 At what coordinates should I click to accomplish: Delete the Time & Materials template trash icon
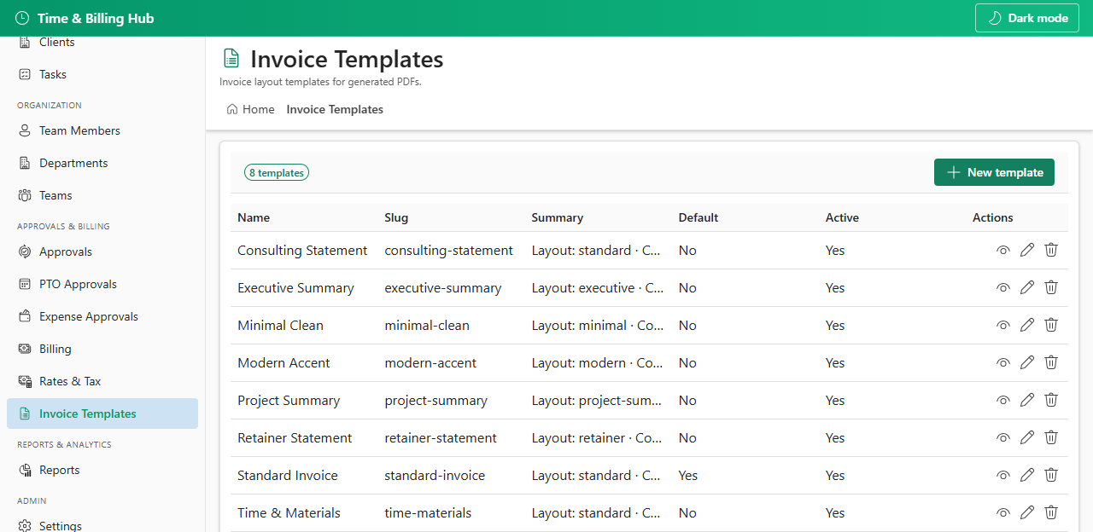coord(1051,513)
